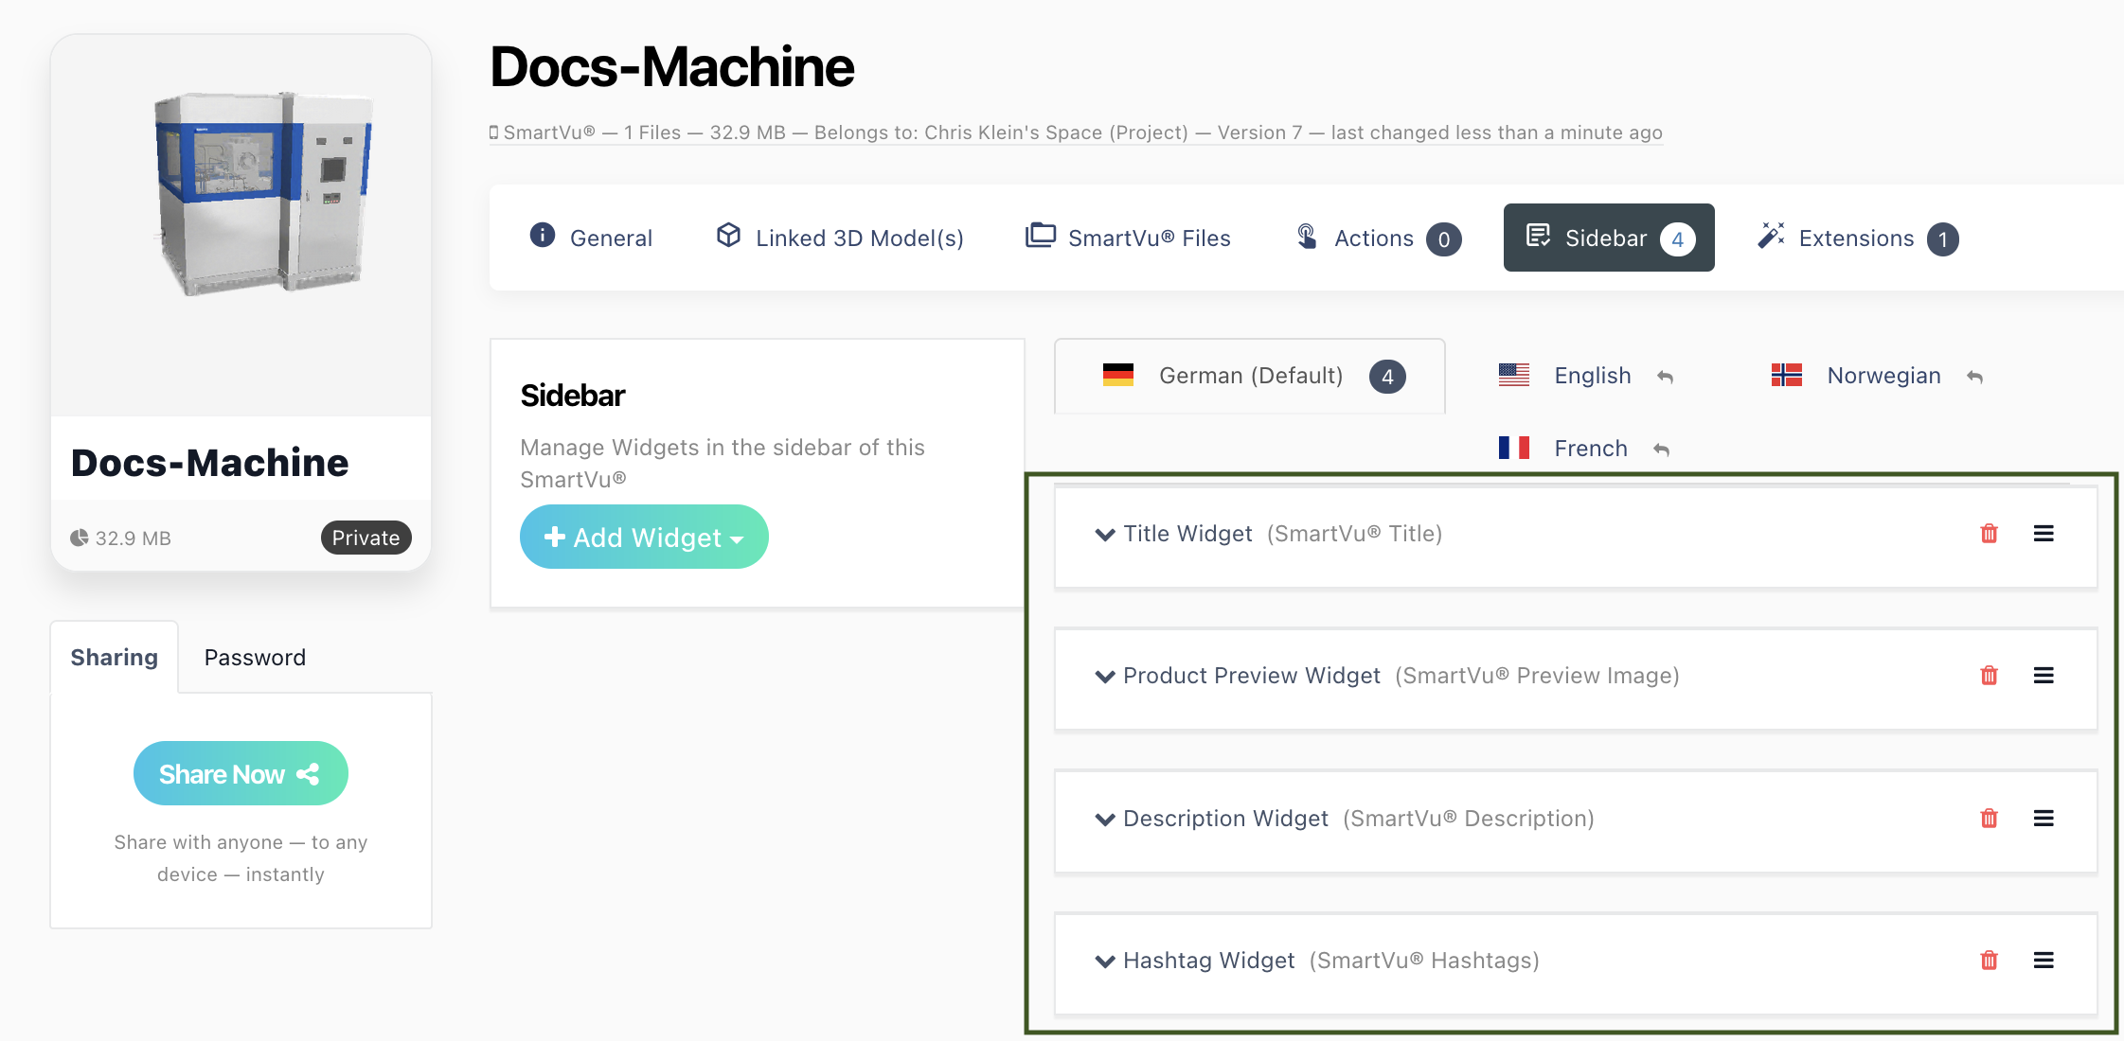Click the reset arrow next to French
Viewport: 2124px width, 1041px height.
(x=1661, y=450)
